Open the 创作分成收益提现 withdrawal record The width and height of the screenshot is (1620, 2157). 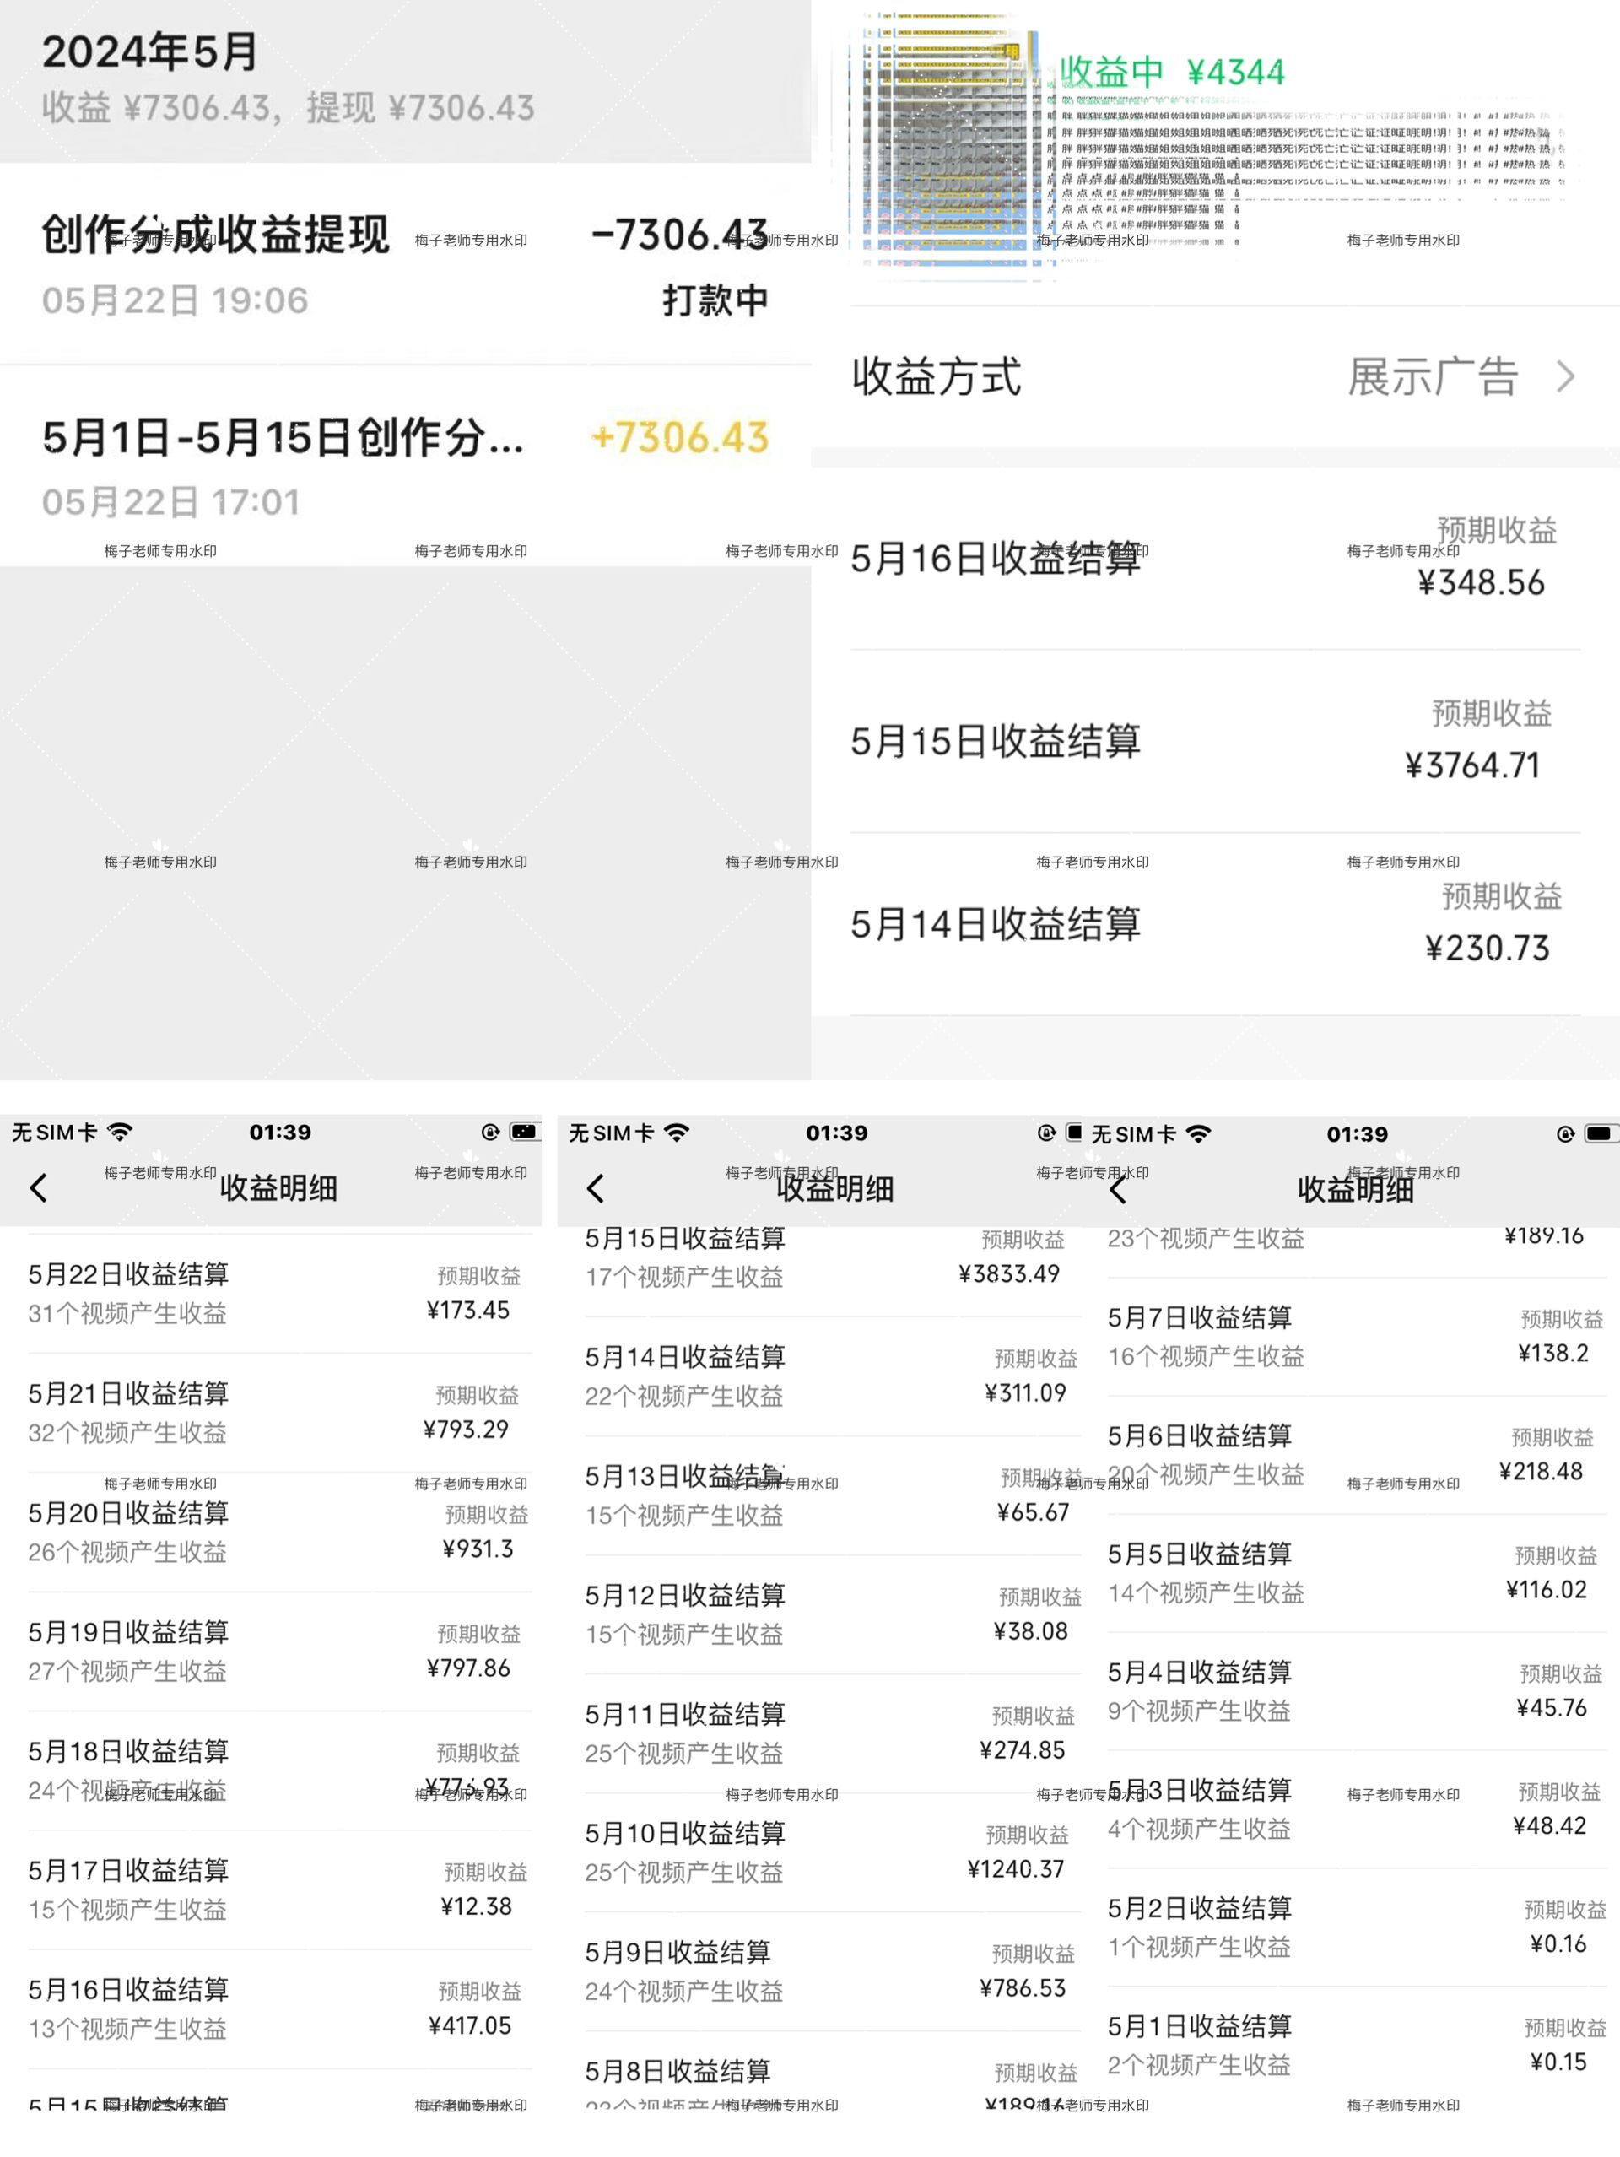tap(216, 235)
